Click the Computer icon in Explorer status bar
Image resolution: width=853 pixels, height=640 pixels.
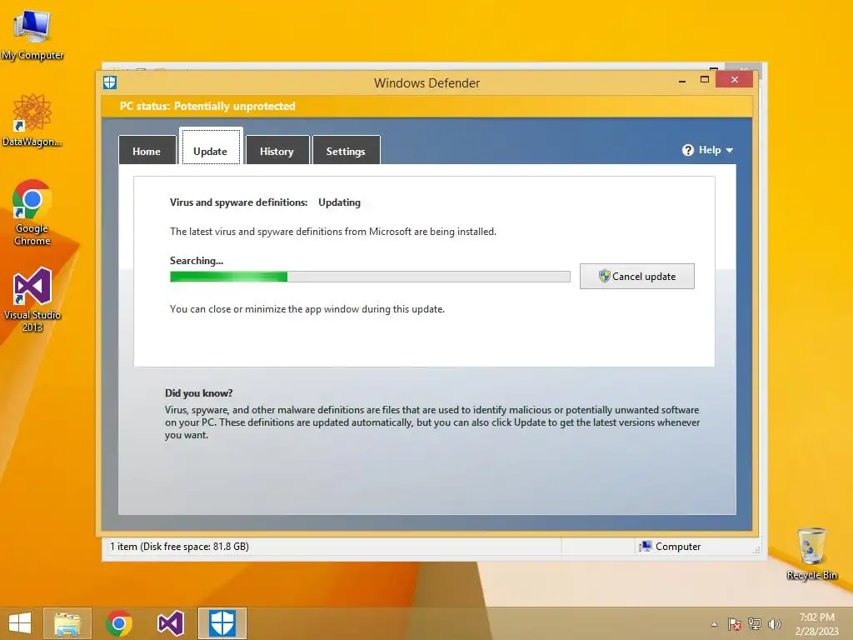[646, 547]
